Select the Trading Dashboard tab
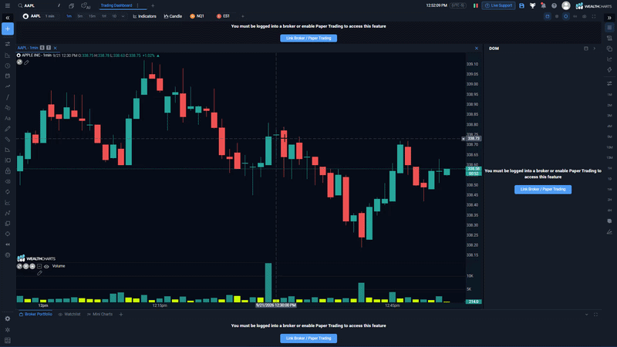The width and height of the screenshot is (617, 347). [x=116, y=5]
